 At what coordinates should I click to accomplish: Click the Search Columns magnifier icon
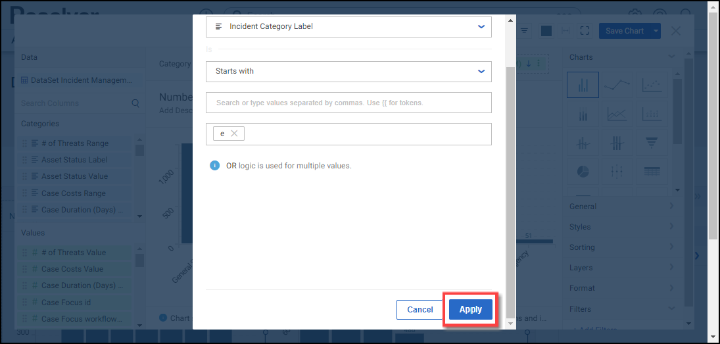135,103
